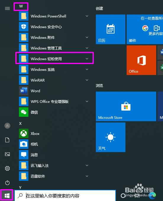Click the Windows 系统 folder icon
This screenshot has width=163, height=201.
(x=24, y=69)
